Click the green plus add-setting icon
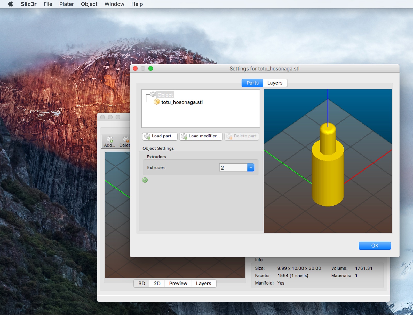This screenshot has width=413, height=315. pyautogui.click(x=145, y=180)
